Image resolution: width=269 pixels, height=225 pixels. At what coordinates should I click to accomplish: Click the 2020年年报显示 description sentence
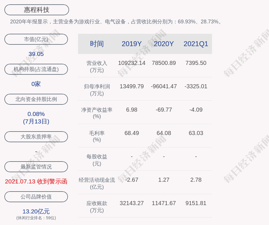click(x=116, y=22)
